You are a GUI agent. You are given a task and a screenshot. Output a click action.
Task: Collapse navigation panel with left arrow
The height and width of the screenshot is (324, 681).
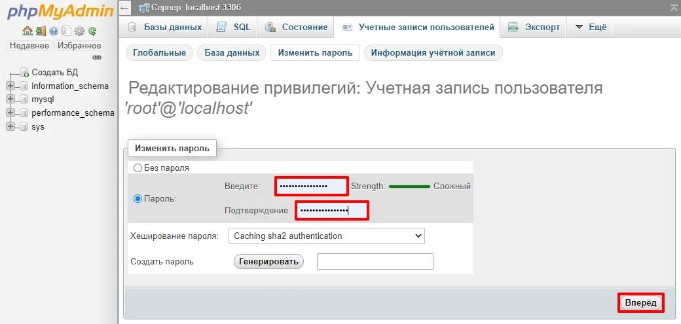click(x=124, y=8)
